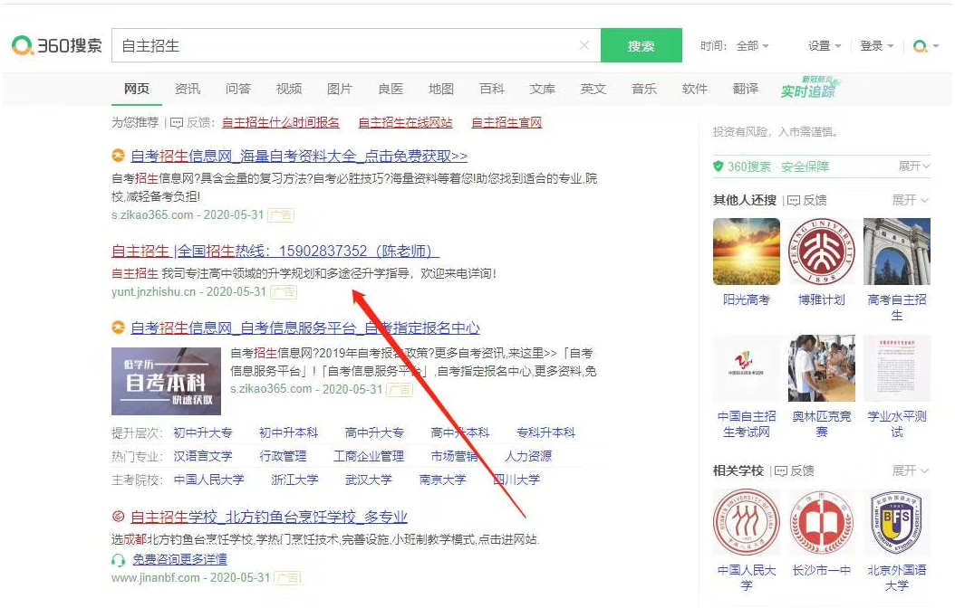Switch to the 视频 tab
This screenshot has width=955, height=608.
tap(289, 89)
